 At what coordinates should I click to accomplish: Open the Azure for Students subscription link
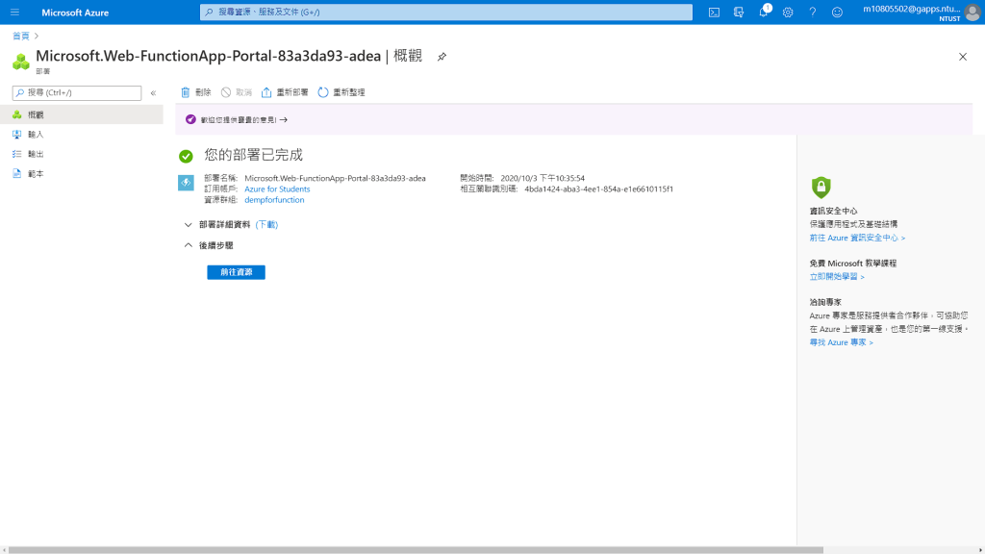(x=277, y=189)
